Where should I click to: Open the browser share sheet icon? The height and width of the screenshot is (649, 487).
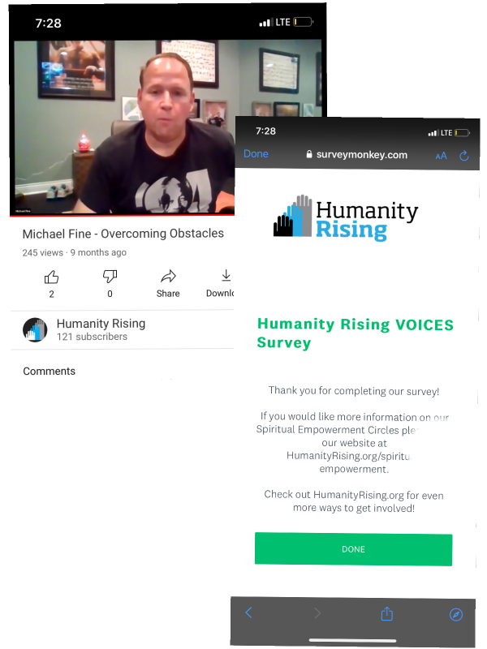point(387,613)
